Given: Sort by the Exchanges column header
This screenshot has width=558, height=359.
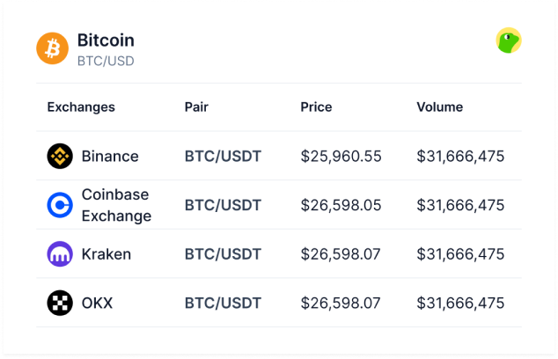Looking at the screenshot, I should (x=81, y=107).
